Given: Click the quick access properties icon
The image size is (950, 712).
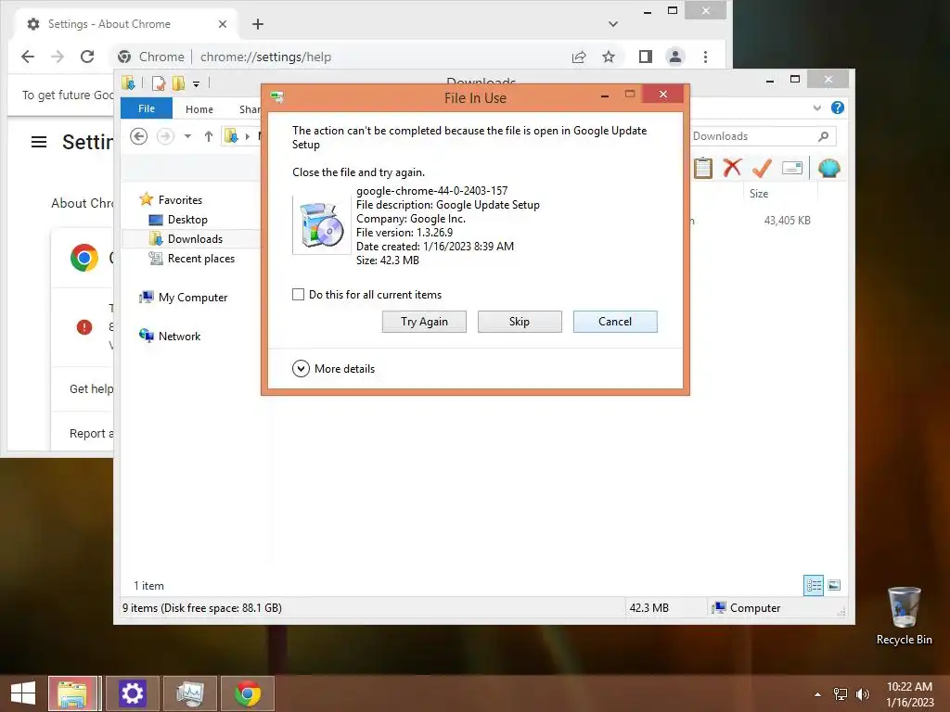Looking at the screenshot, I should [x=159, y=83].
